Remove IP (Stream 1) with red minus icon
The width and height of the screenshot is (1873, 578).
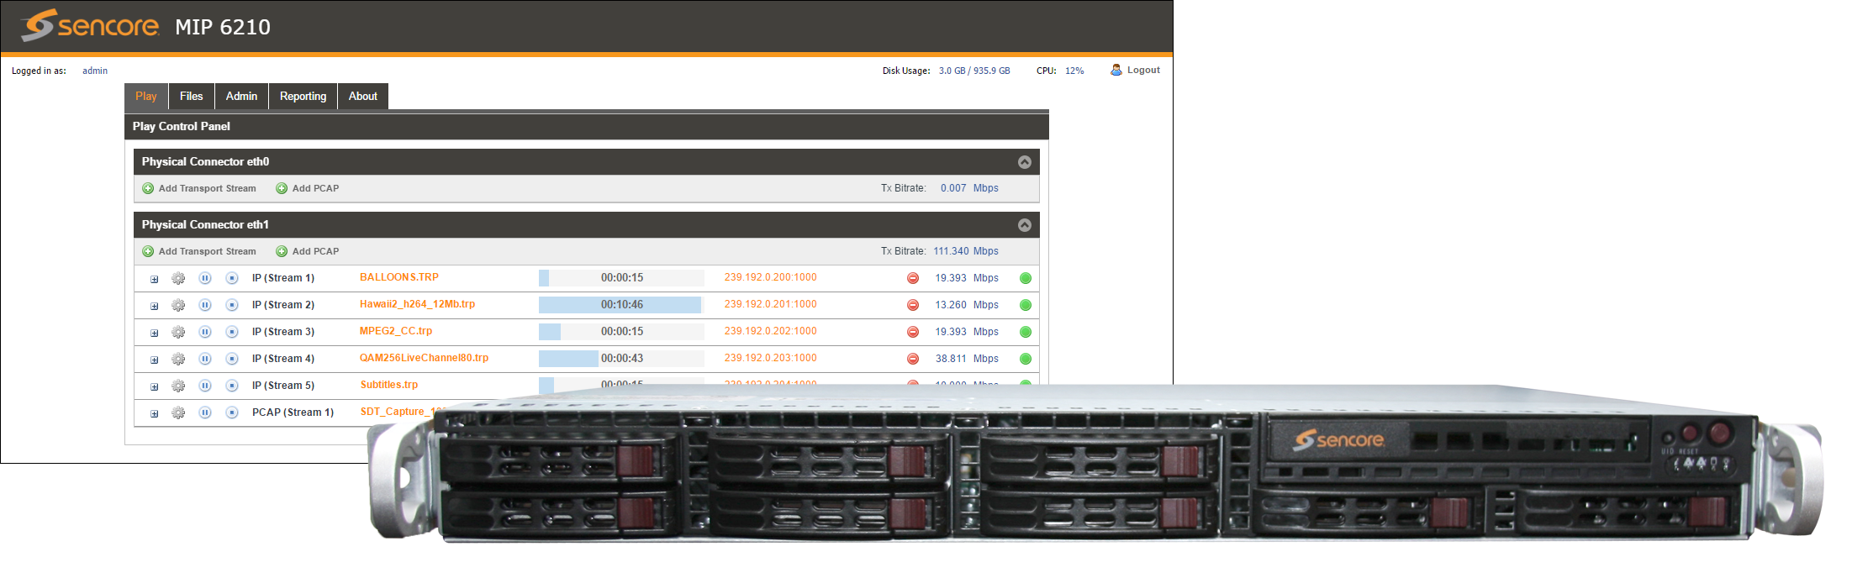point(913,278)
